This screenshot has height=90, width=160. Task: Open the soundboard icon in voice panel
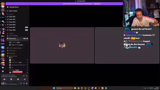click(x=25, y=79)
